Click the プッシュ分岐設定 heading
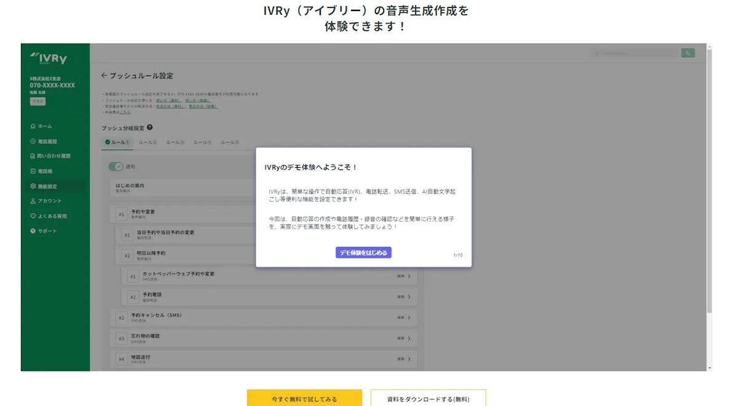Image resolution: width=737 pixels, height=406 pixels. pyautogui.click(x=123, y=128)
